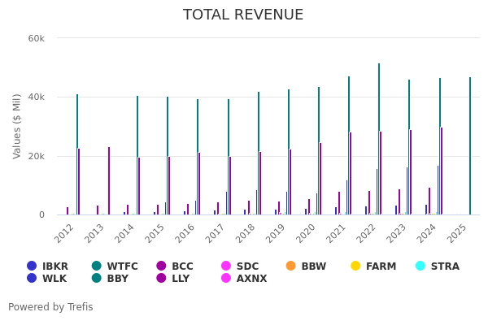
Task: Open the Powered by Trefis link
Action: click(x=50, y=307)
